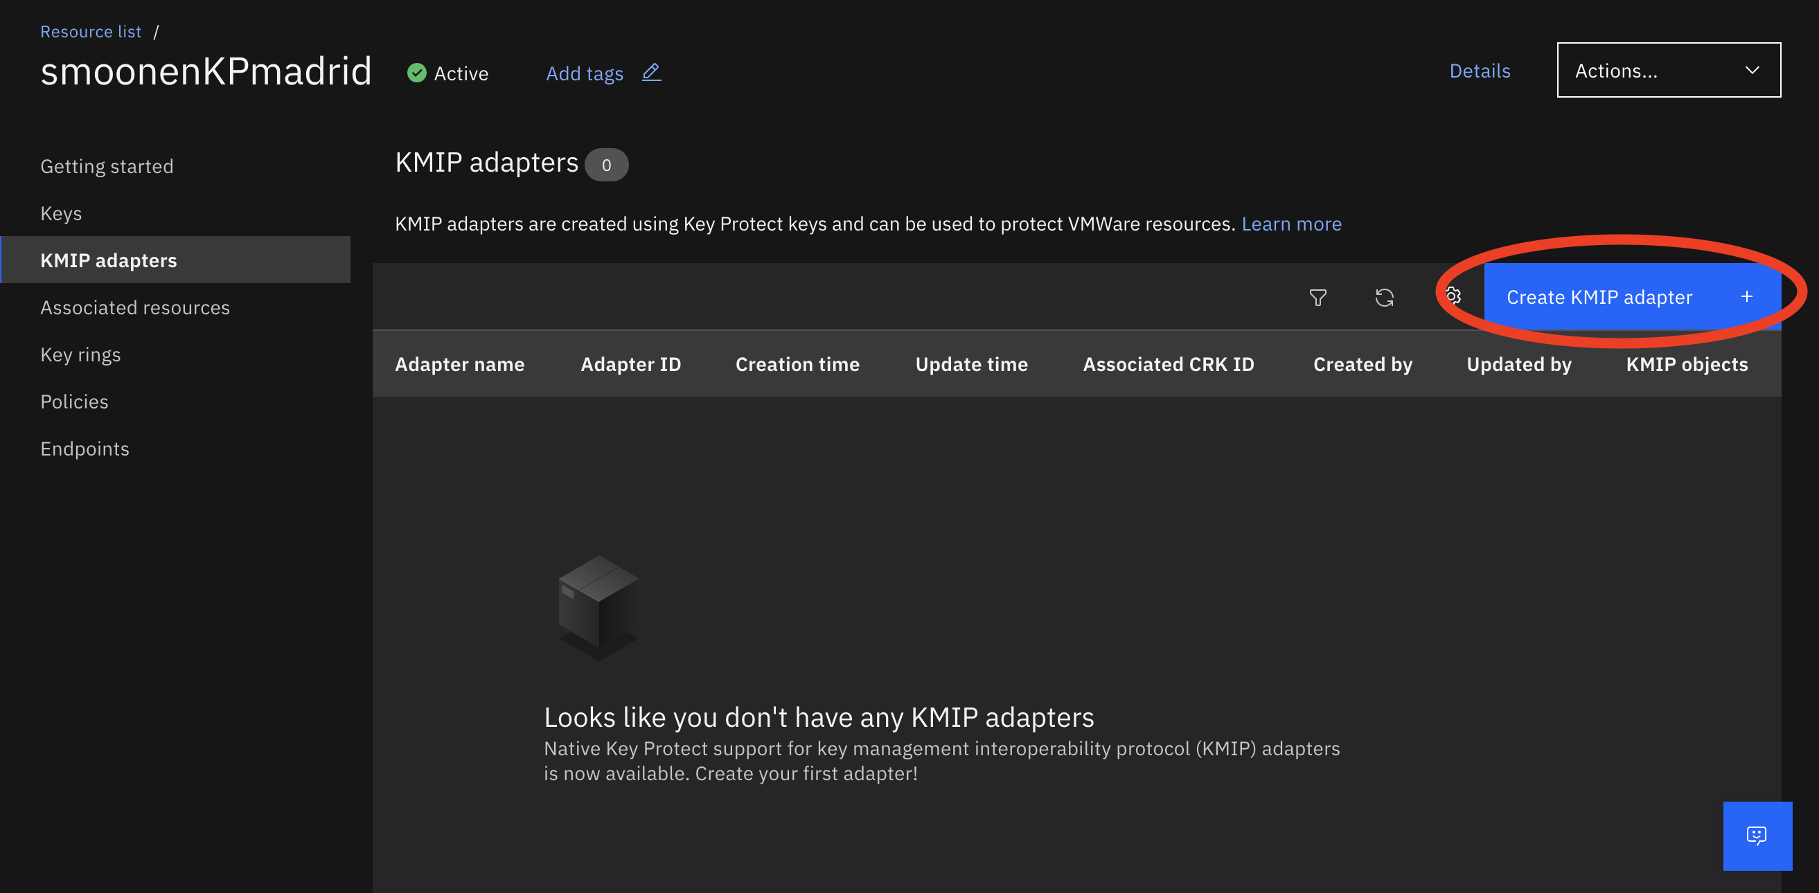1819x893 pixels.
Task: Navigate to Endpoints page
Action: (85, 449)
